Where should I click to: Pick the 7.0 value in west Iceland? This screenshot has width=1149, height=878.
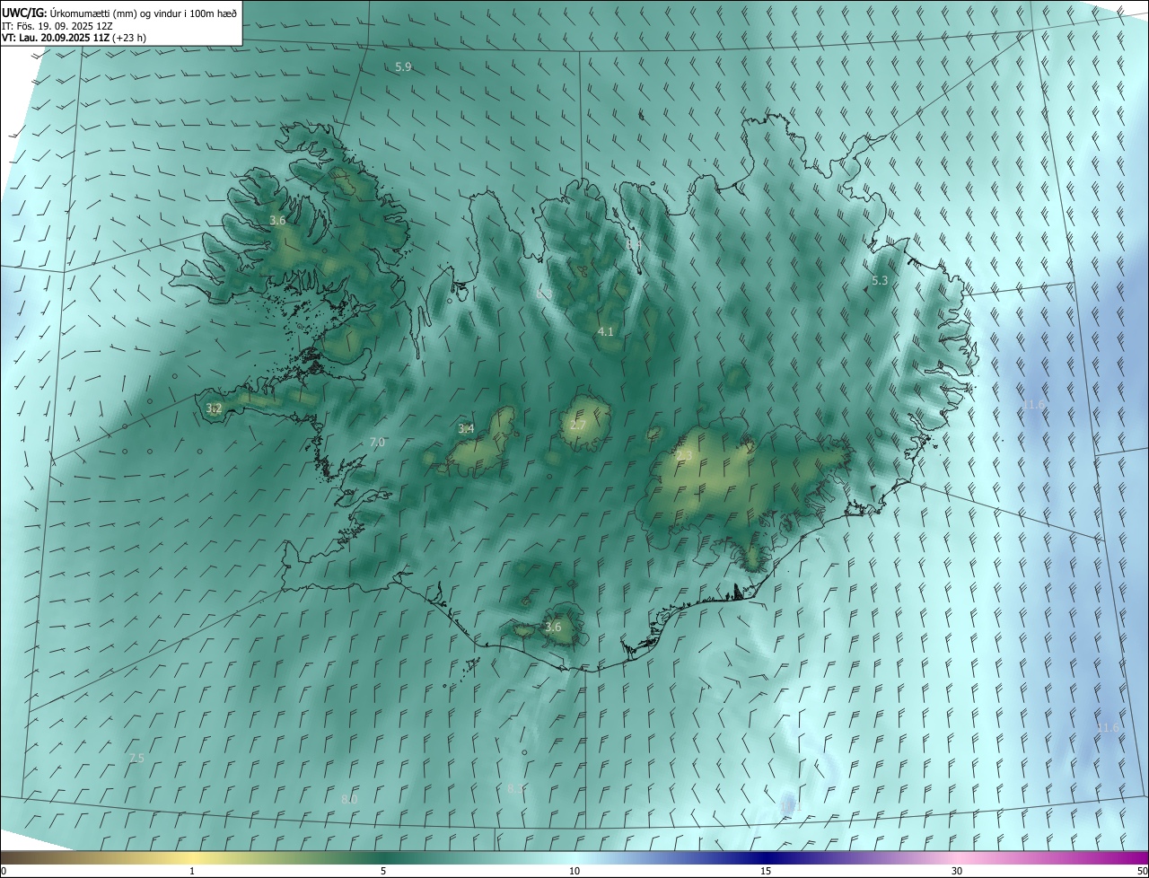pos(377,442)
